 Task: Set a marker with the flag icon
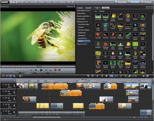107,76
